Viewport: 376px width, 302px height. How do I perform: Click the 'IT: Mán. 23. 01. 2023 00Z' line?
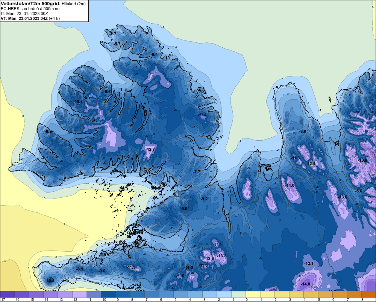(x=24, y=14)
